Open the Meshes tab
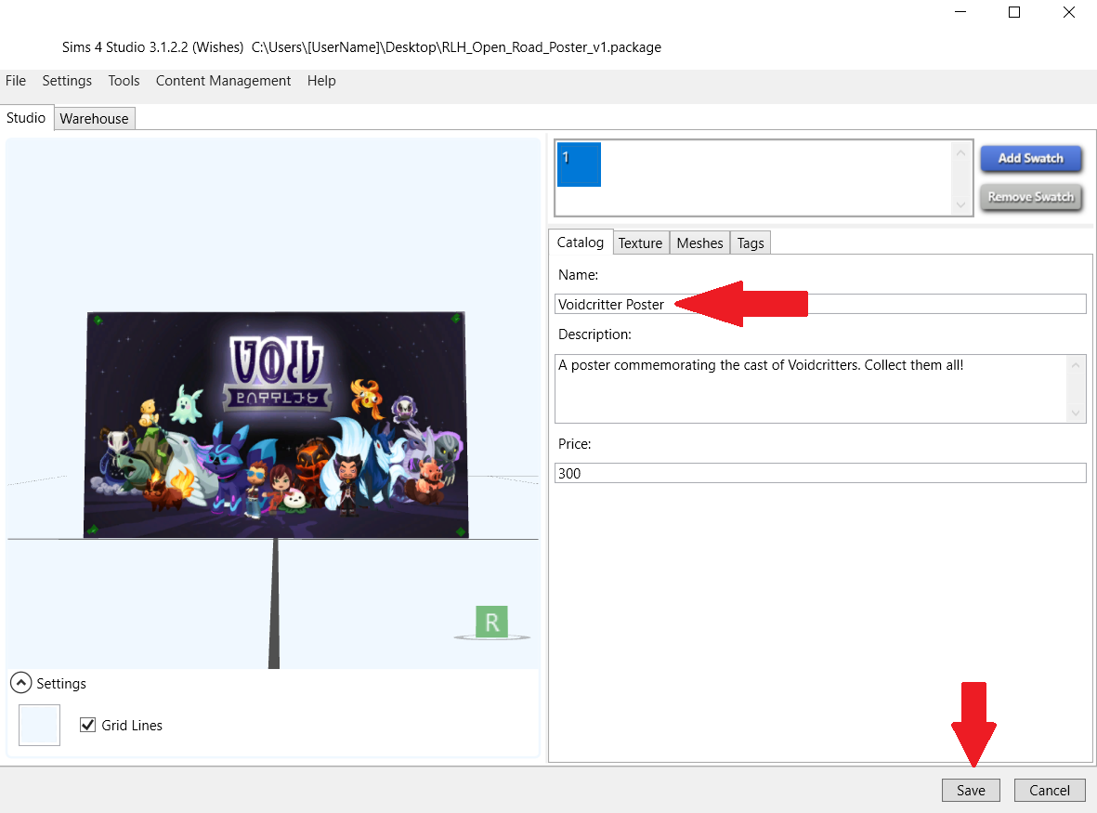1097x813 pixels. [x=699, y=243]
